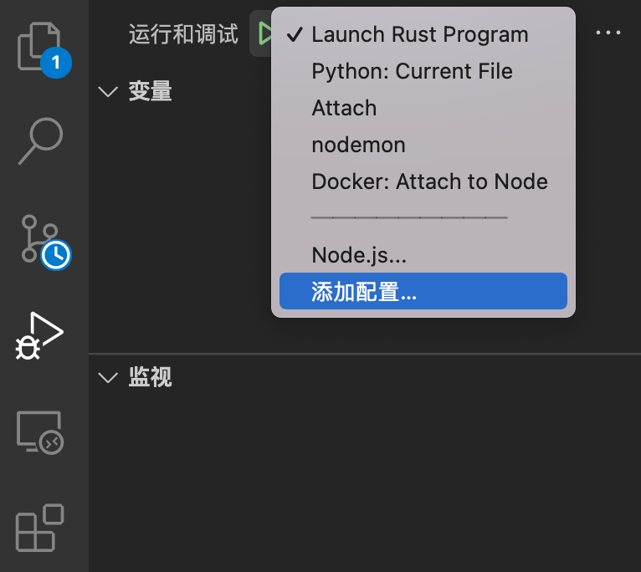
Task: Click the 运行和调试 panel title
Action: (183, 33)
